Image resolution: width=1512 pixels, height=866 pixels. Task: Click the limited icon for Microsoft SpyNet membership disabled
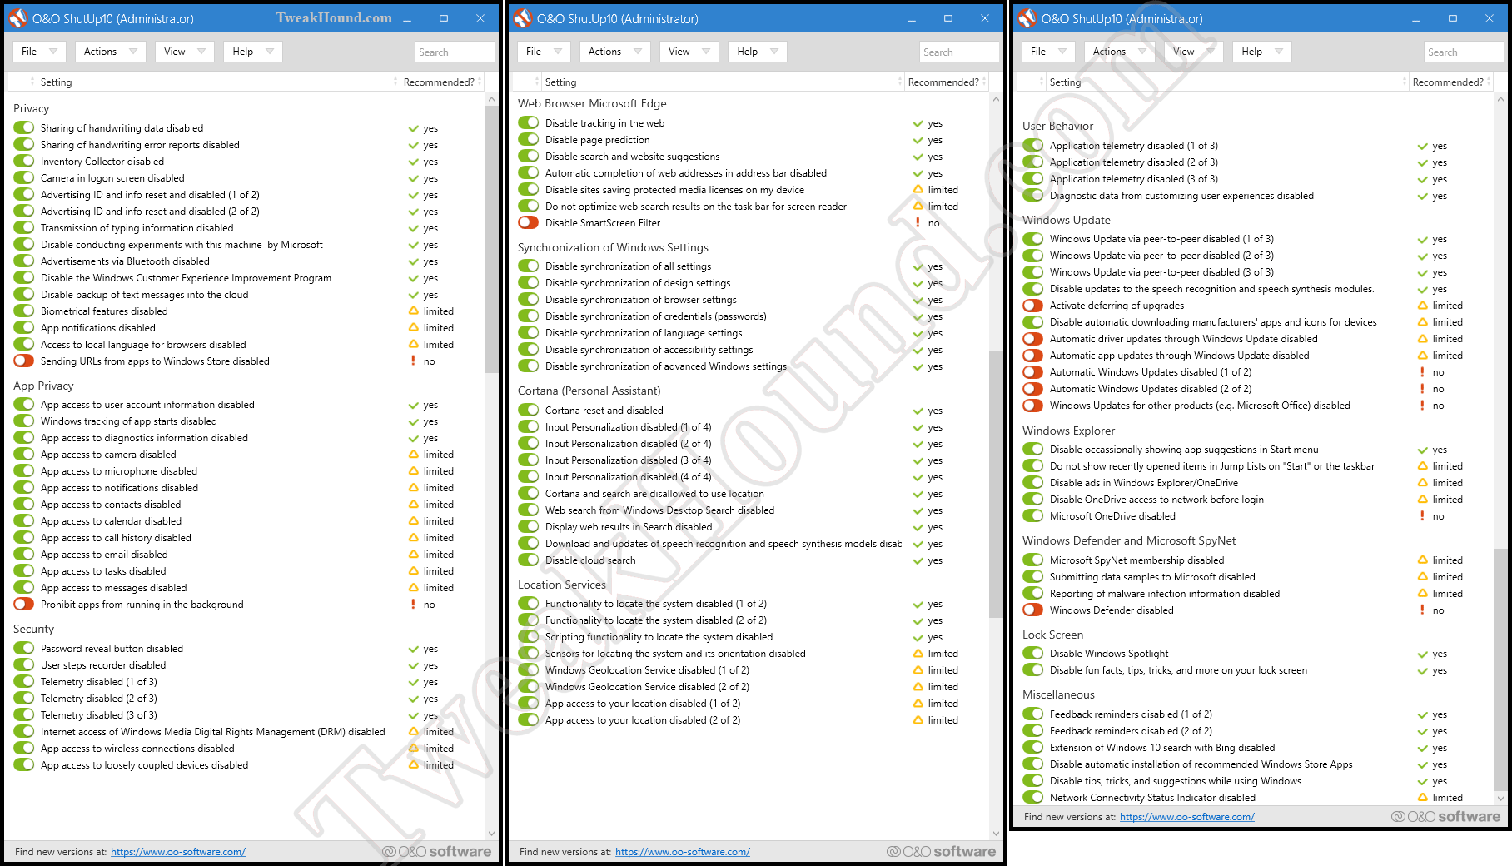(x=1422, y=560)
